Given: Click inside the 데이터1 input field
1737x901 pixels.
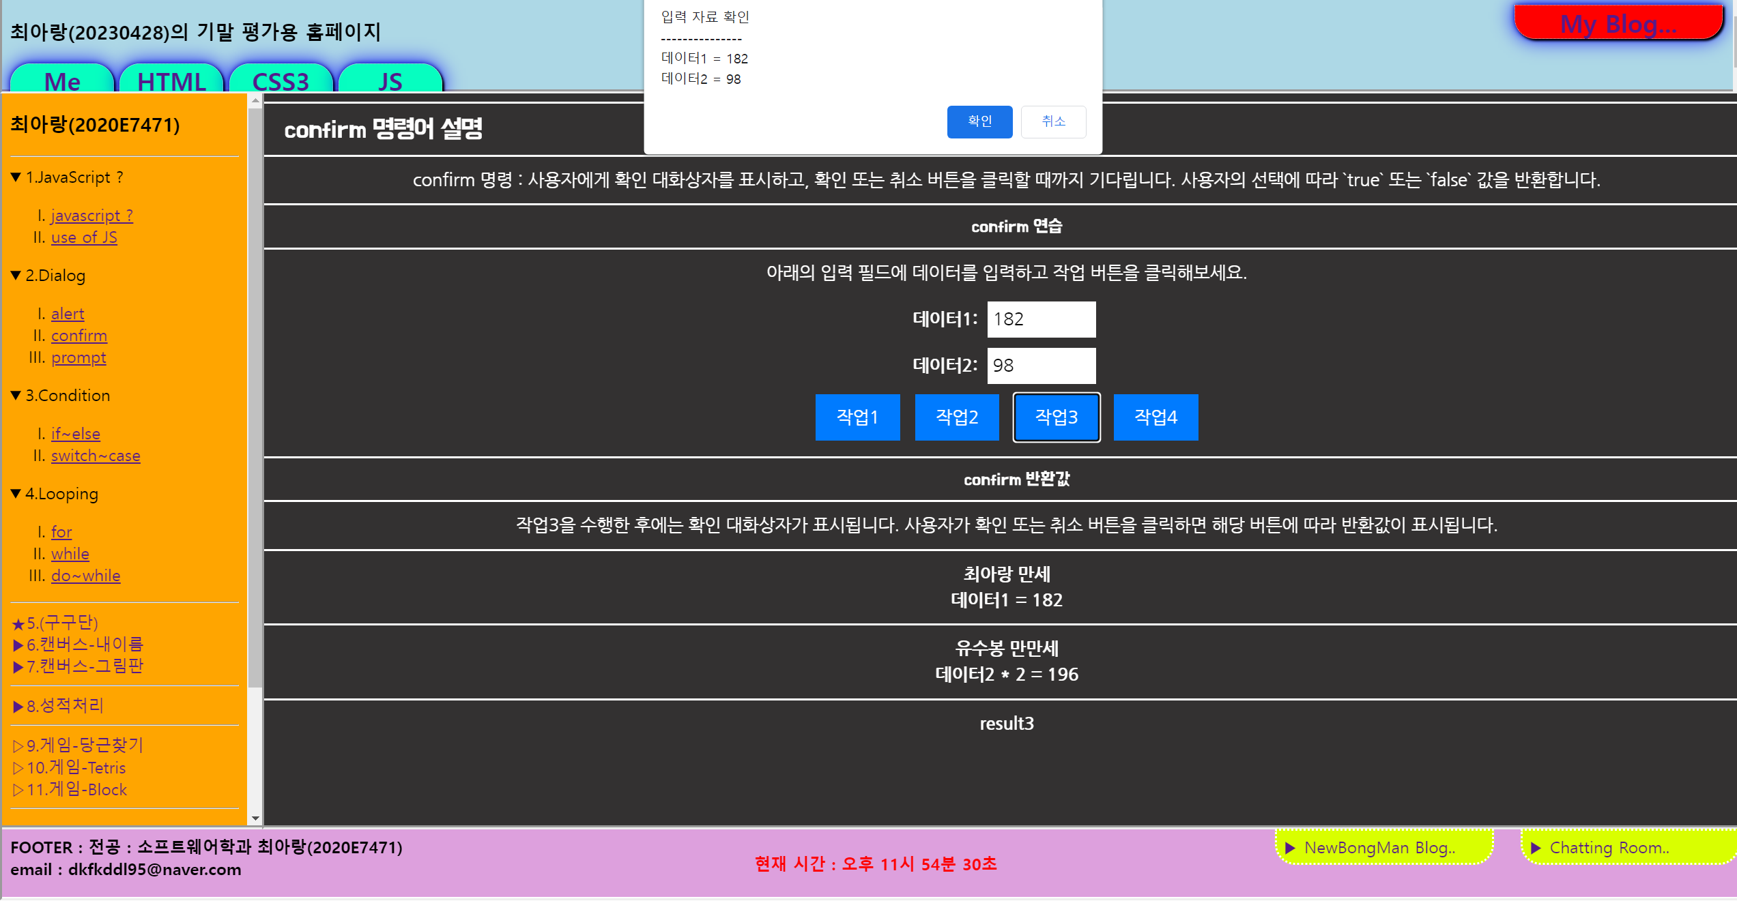Looking at the screenshot, I should coord(1041,319).
